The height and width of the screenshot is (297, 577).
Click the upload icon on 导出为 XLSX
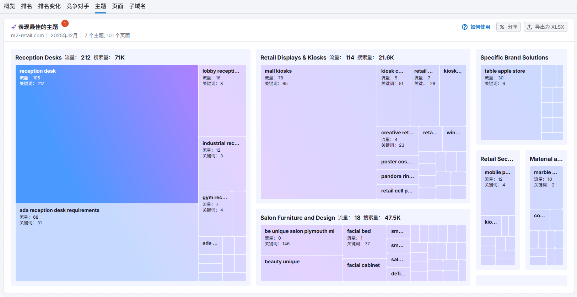click(529, 27)
